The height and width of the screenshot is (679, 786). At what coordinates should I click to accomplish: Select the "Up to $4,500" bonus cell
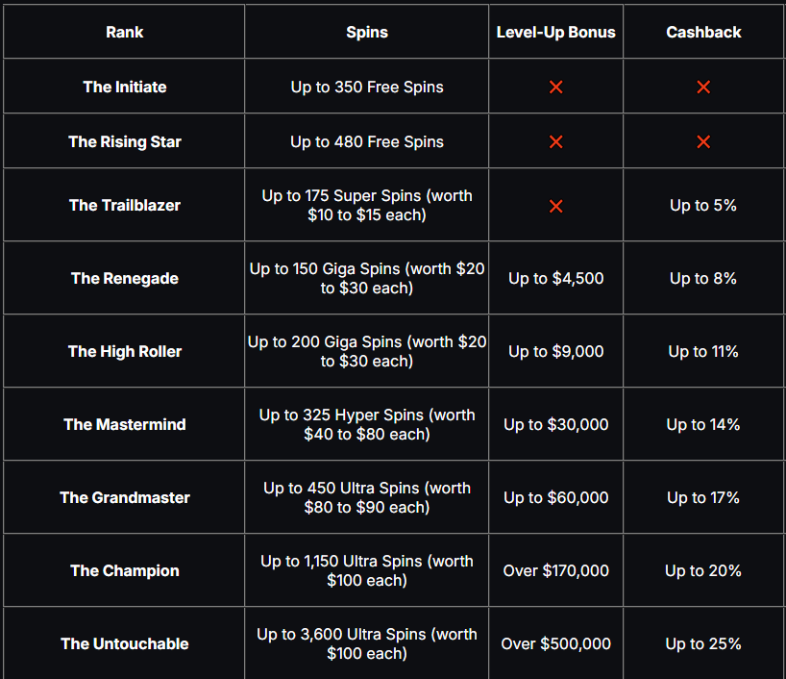pyautogui.click(x=555, y=278)
